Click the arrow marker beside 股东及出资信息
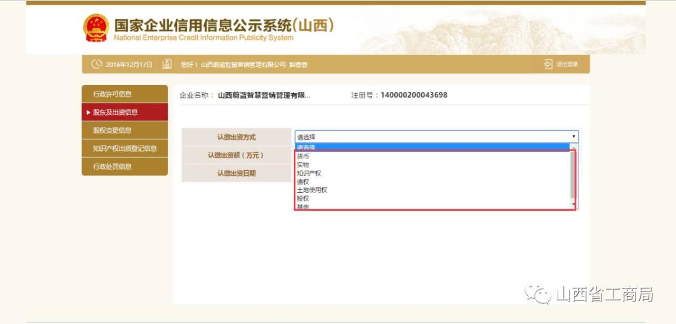The image size is (676, 324). 88,113
